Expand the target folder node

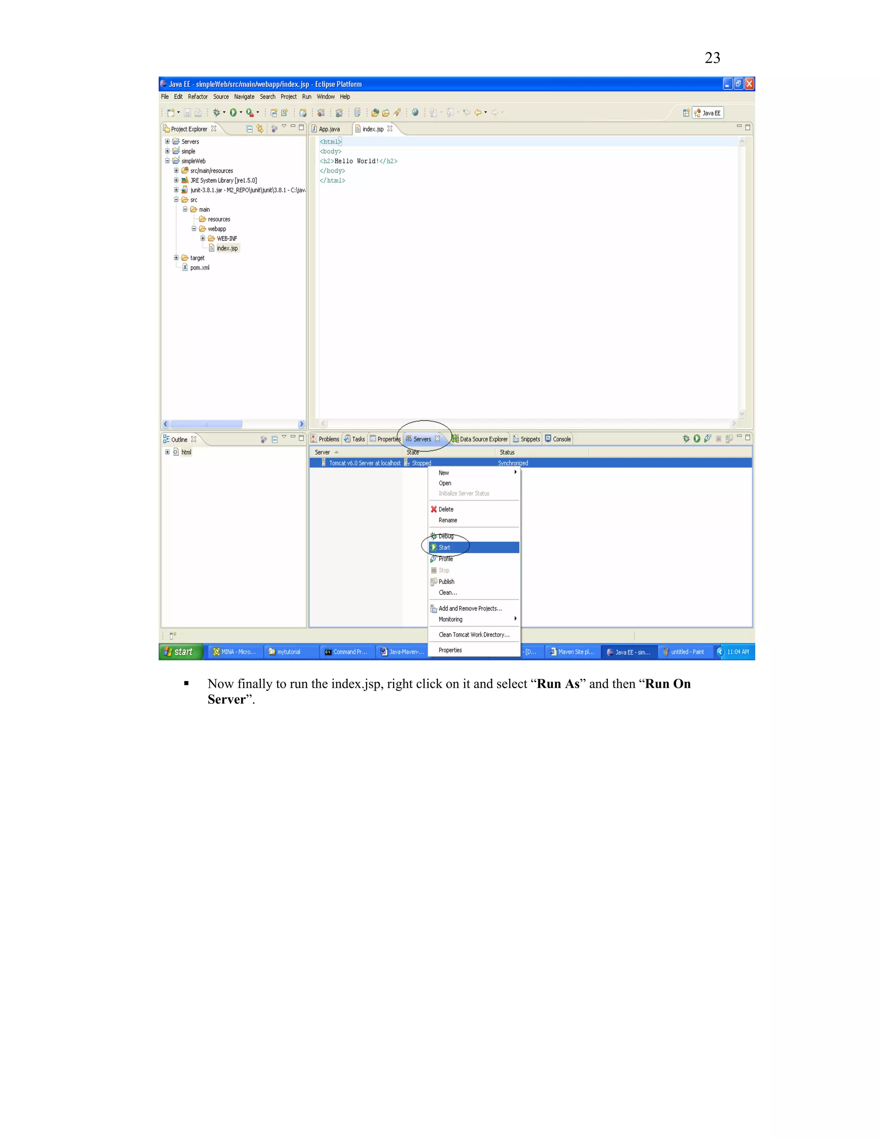[176, 257]
